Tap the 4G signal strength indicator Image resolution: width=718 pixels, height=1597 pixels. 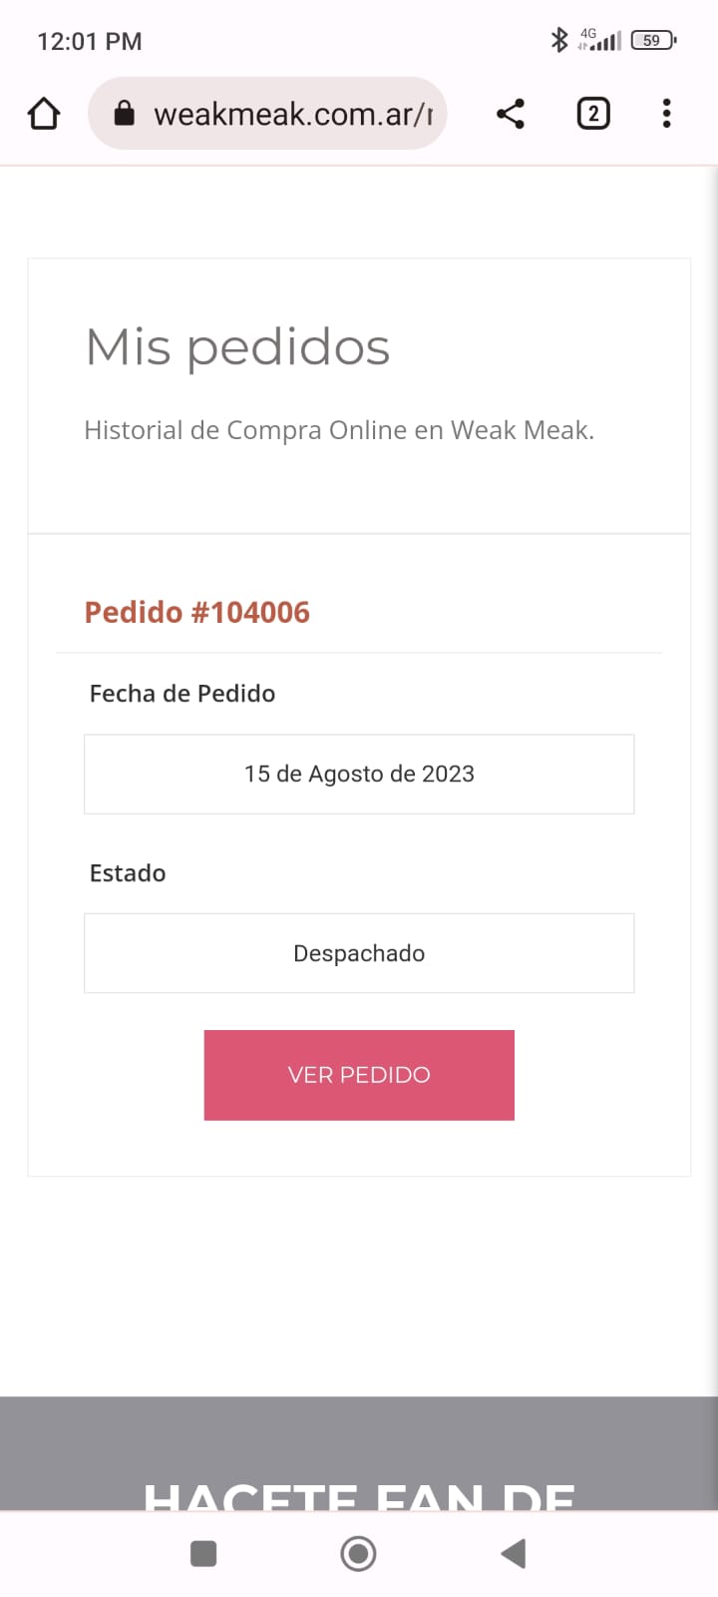coord(600,40)
